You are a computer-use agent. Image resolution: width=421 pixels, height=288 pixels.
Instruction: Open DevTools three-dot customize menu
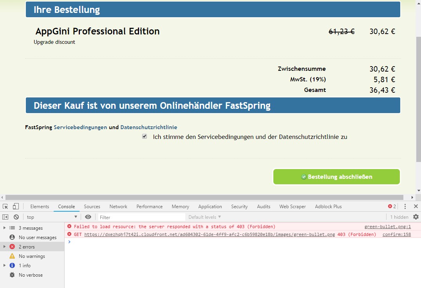[405, 206]
